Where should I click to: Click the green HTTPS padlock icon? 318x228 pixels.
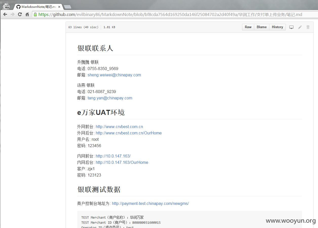point(35,14)
